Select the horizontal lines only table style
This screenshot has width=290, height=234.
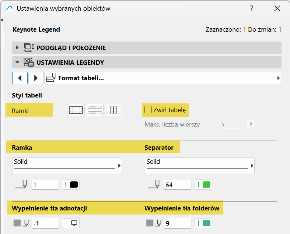click(95, 110)
